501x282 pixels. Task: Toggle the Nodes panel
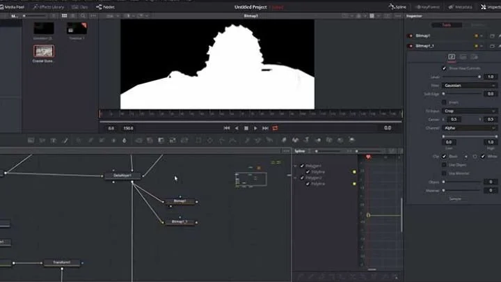coord(105,7)
